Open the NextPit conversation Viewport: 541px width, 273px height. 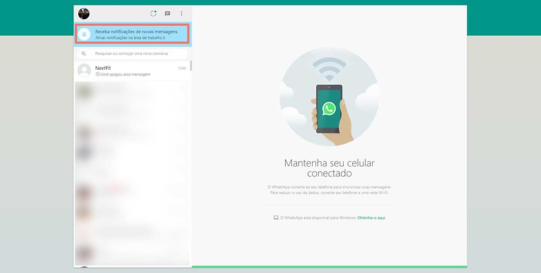[132, 70]
